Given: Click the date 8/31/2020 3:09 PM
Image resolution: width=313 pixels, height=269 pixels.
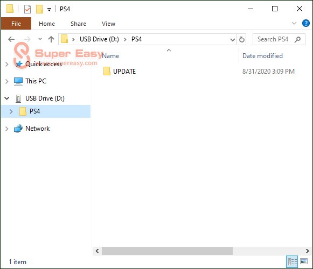Looking at the screenshot, I should click(x=268, y=72).
